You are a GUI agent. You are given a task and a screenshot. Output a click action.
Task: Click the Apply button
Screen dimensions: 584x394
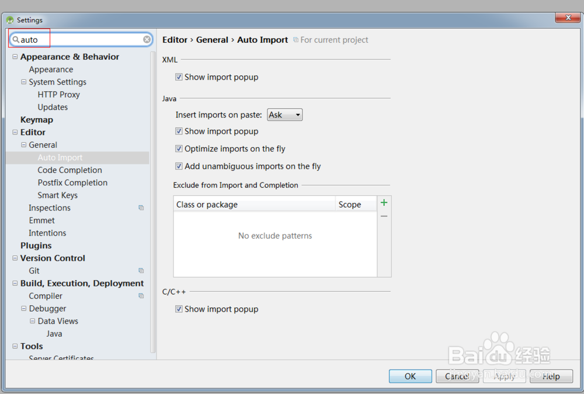505,376
